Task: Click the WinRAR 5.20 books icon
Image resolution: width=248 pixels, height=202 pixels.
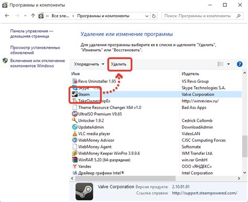Action: [75, 160]
